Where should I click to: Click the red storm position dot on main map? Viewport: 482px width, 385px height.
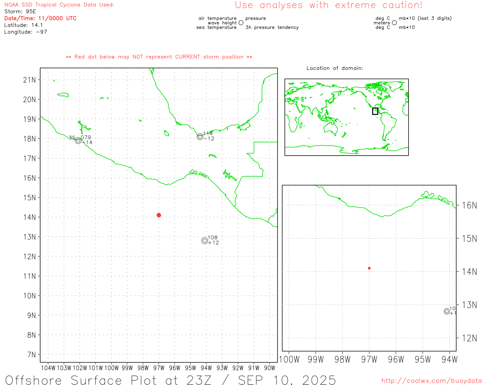pyautogui.click(x=159, y=215)
